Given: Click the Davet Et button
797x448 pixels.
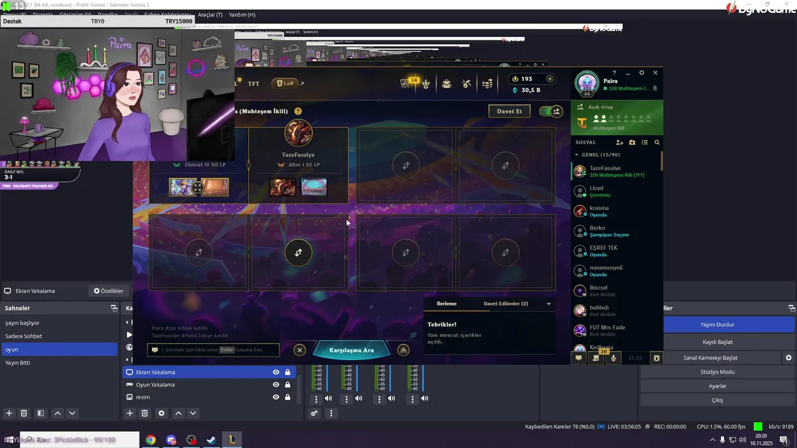Looking at the screenshot, I should (x=509, y=111).
